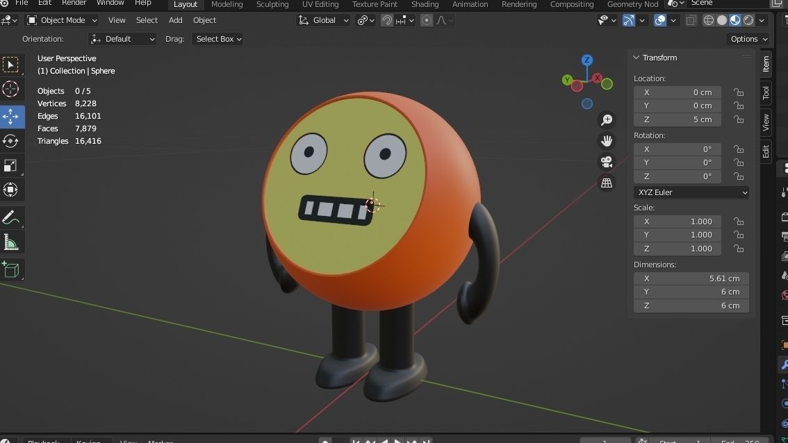Click Location Z field showing 5 cm
The height and width of the screenshot is (443, 788).
tap(677, 119)
